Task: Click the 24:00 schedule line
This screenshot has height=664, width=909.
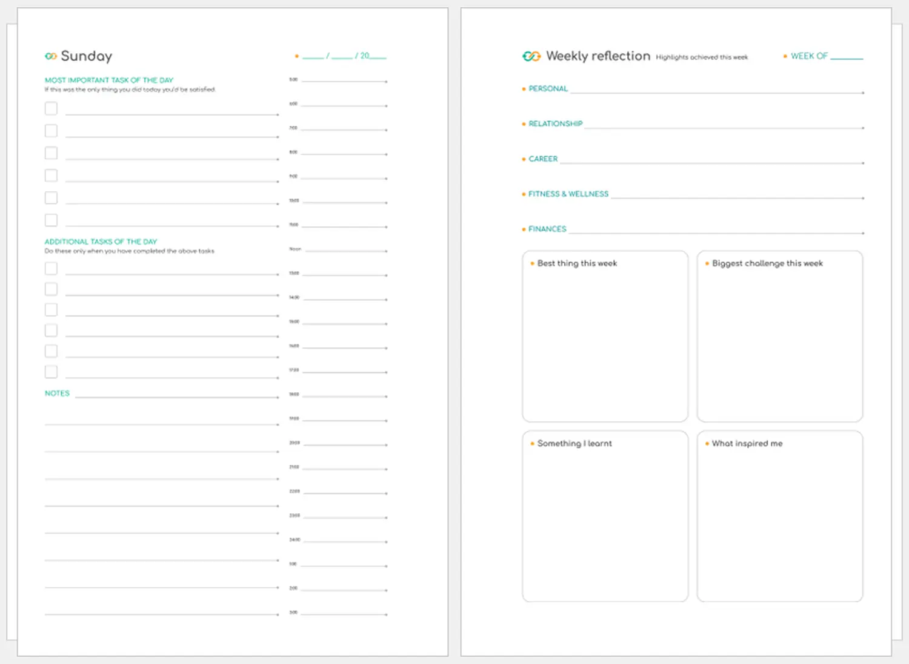Action: pyautogui.click(x=344, y=541)
